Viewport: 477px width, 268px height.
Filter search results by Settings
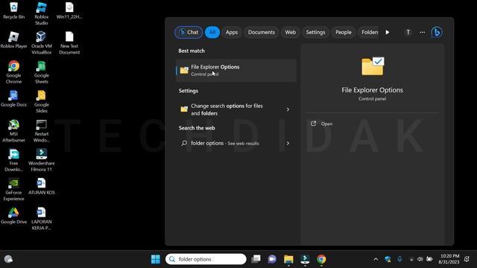(x=315, y=32)
